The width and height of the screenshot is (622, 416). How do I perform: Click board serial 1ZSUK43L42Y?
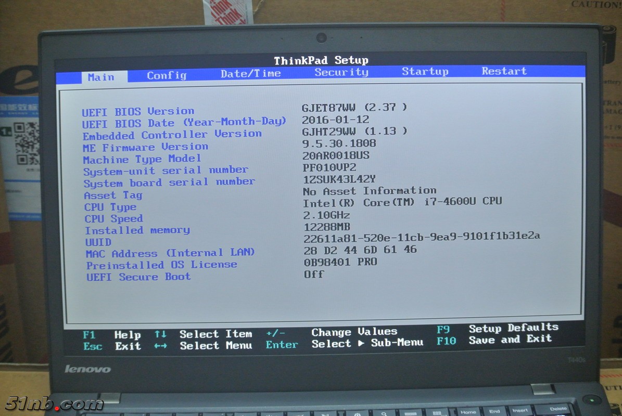(339, 179)
